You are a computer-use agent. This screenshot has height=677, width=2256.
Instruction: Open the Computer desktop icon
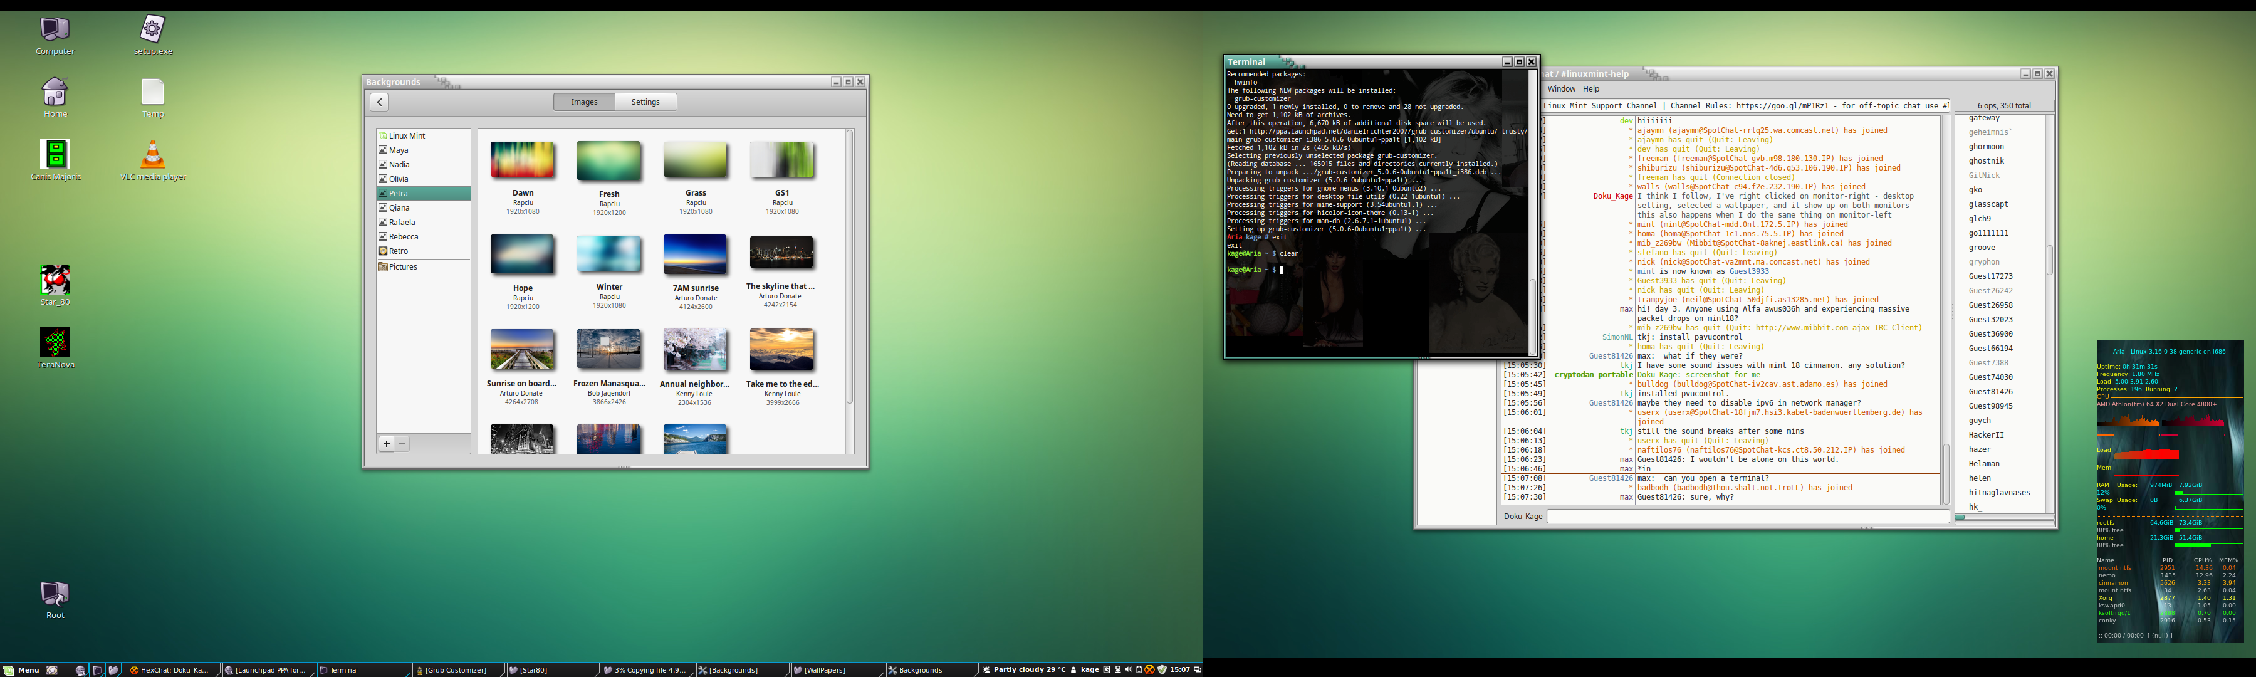[55, 36]
